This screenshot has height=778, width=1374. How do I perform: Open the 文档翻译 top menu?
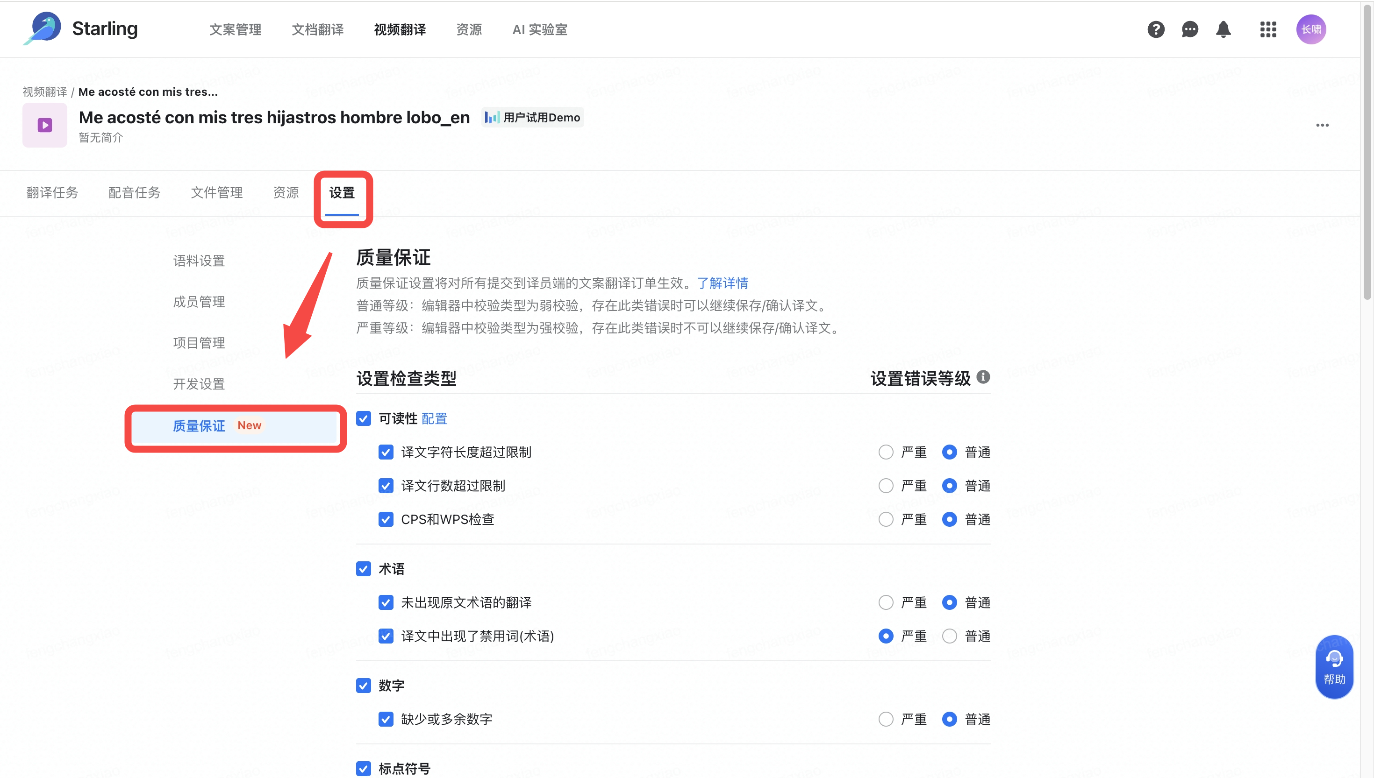pyautogui.click(x=318, y=29)
